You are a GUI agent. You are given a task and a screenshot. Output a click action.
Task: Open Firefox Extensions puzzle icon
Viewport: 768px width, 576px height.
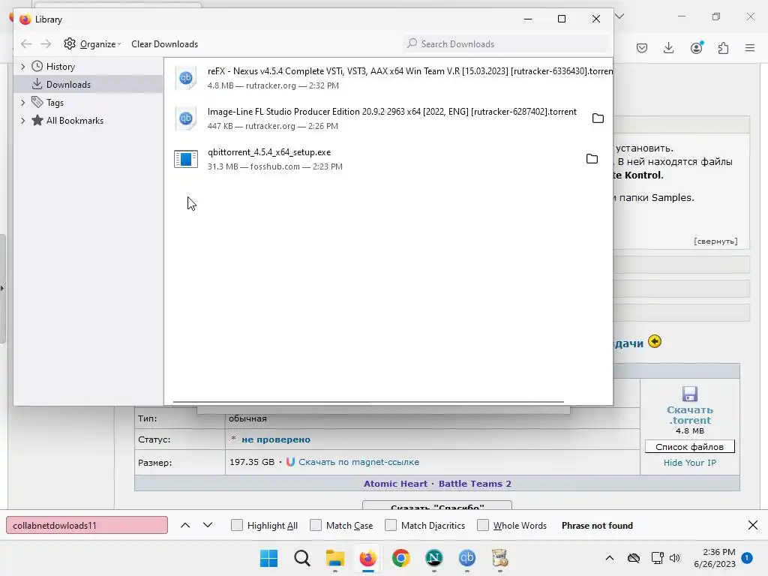[x=724, y=48]
